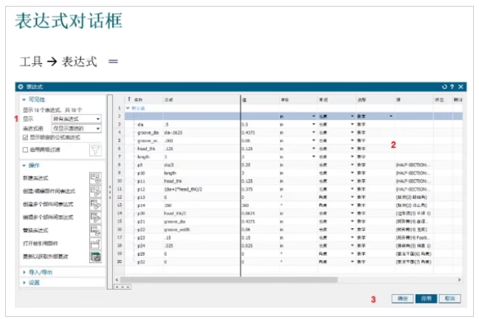Click the edit multiple interpart expressions icon
Screen dimensions: 479x319
95,217
